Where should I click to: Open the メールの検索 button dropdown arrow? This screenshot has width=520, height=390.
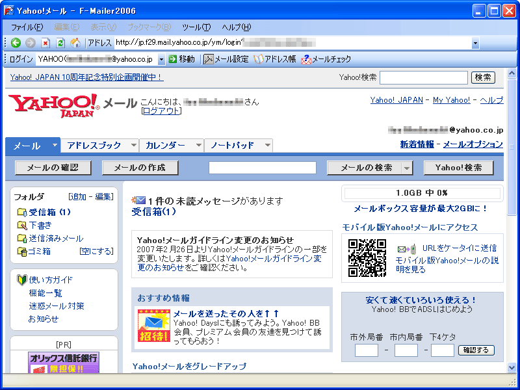pyautogui.click(x=407, y=168)
